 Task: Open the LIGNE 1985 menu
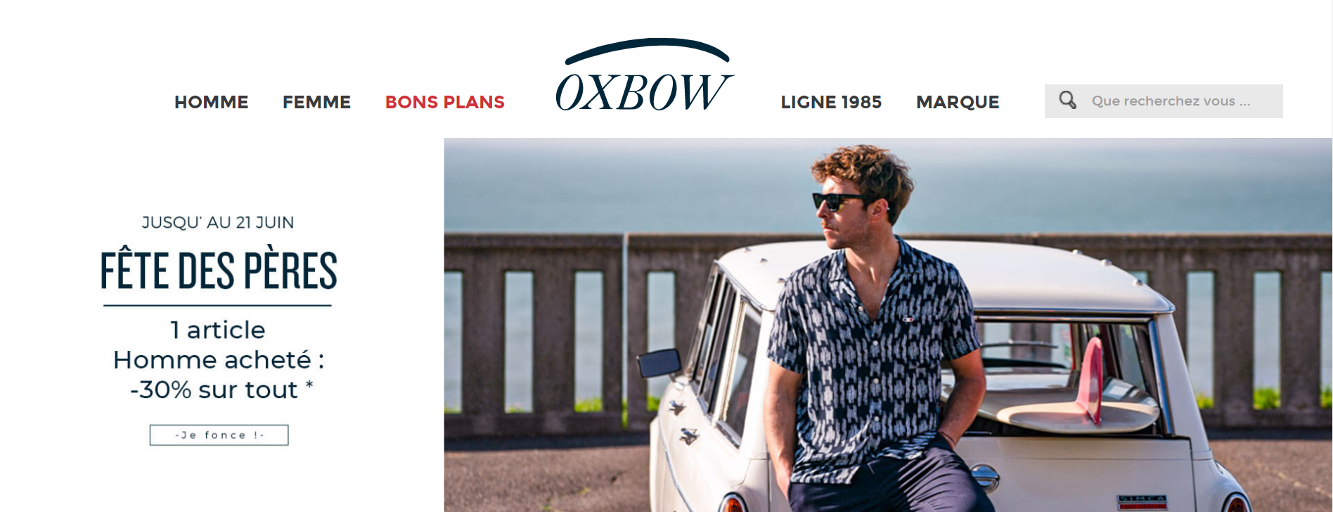pos(831,102)
